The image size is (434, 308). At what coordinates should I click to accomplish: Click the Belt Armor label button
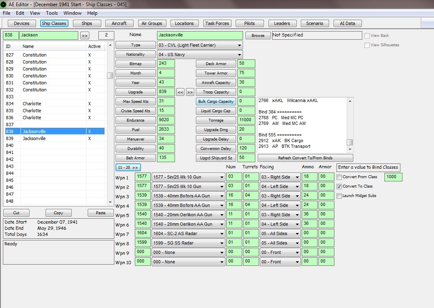click(x=136, y=158)
